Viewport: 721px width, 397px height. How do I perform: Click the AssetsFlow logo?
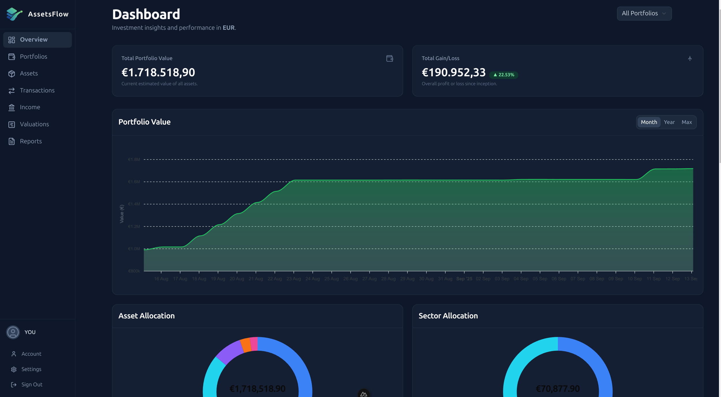coord(14,14)
